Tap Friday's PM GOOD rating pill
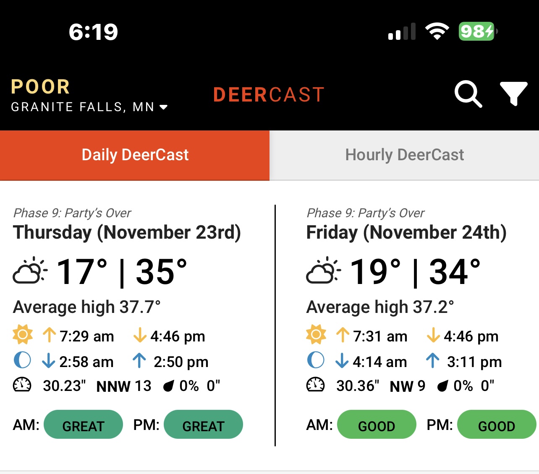Image resolution: width=539 pixels, height=474 pixels. click(x=497, y=425)
